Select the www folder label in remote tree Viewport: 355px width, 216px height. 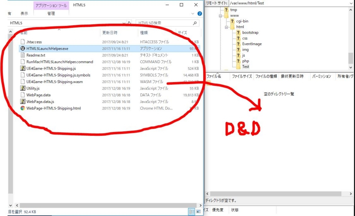pyautogui.click(x=234, y=15)
